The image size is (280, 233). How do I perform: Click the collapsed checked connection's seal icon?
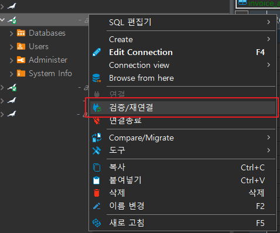click(x=12, y=87)
